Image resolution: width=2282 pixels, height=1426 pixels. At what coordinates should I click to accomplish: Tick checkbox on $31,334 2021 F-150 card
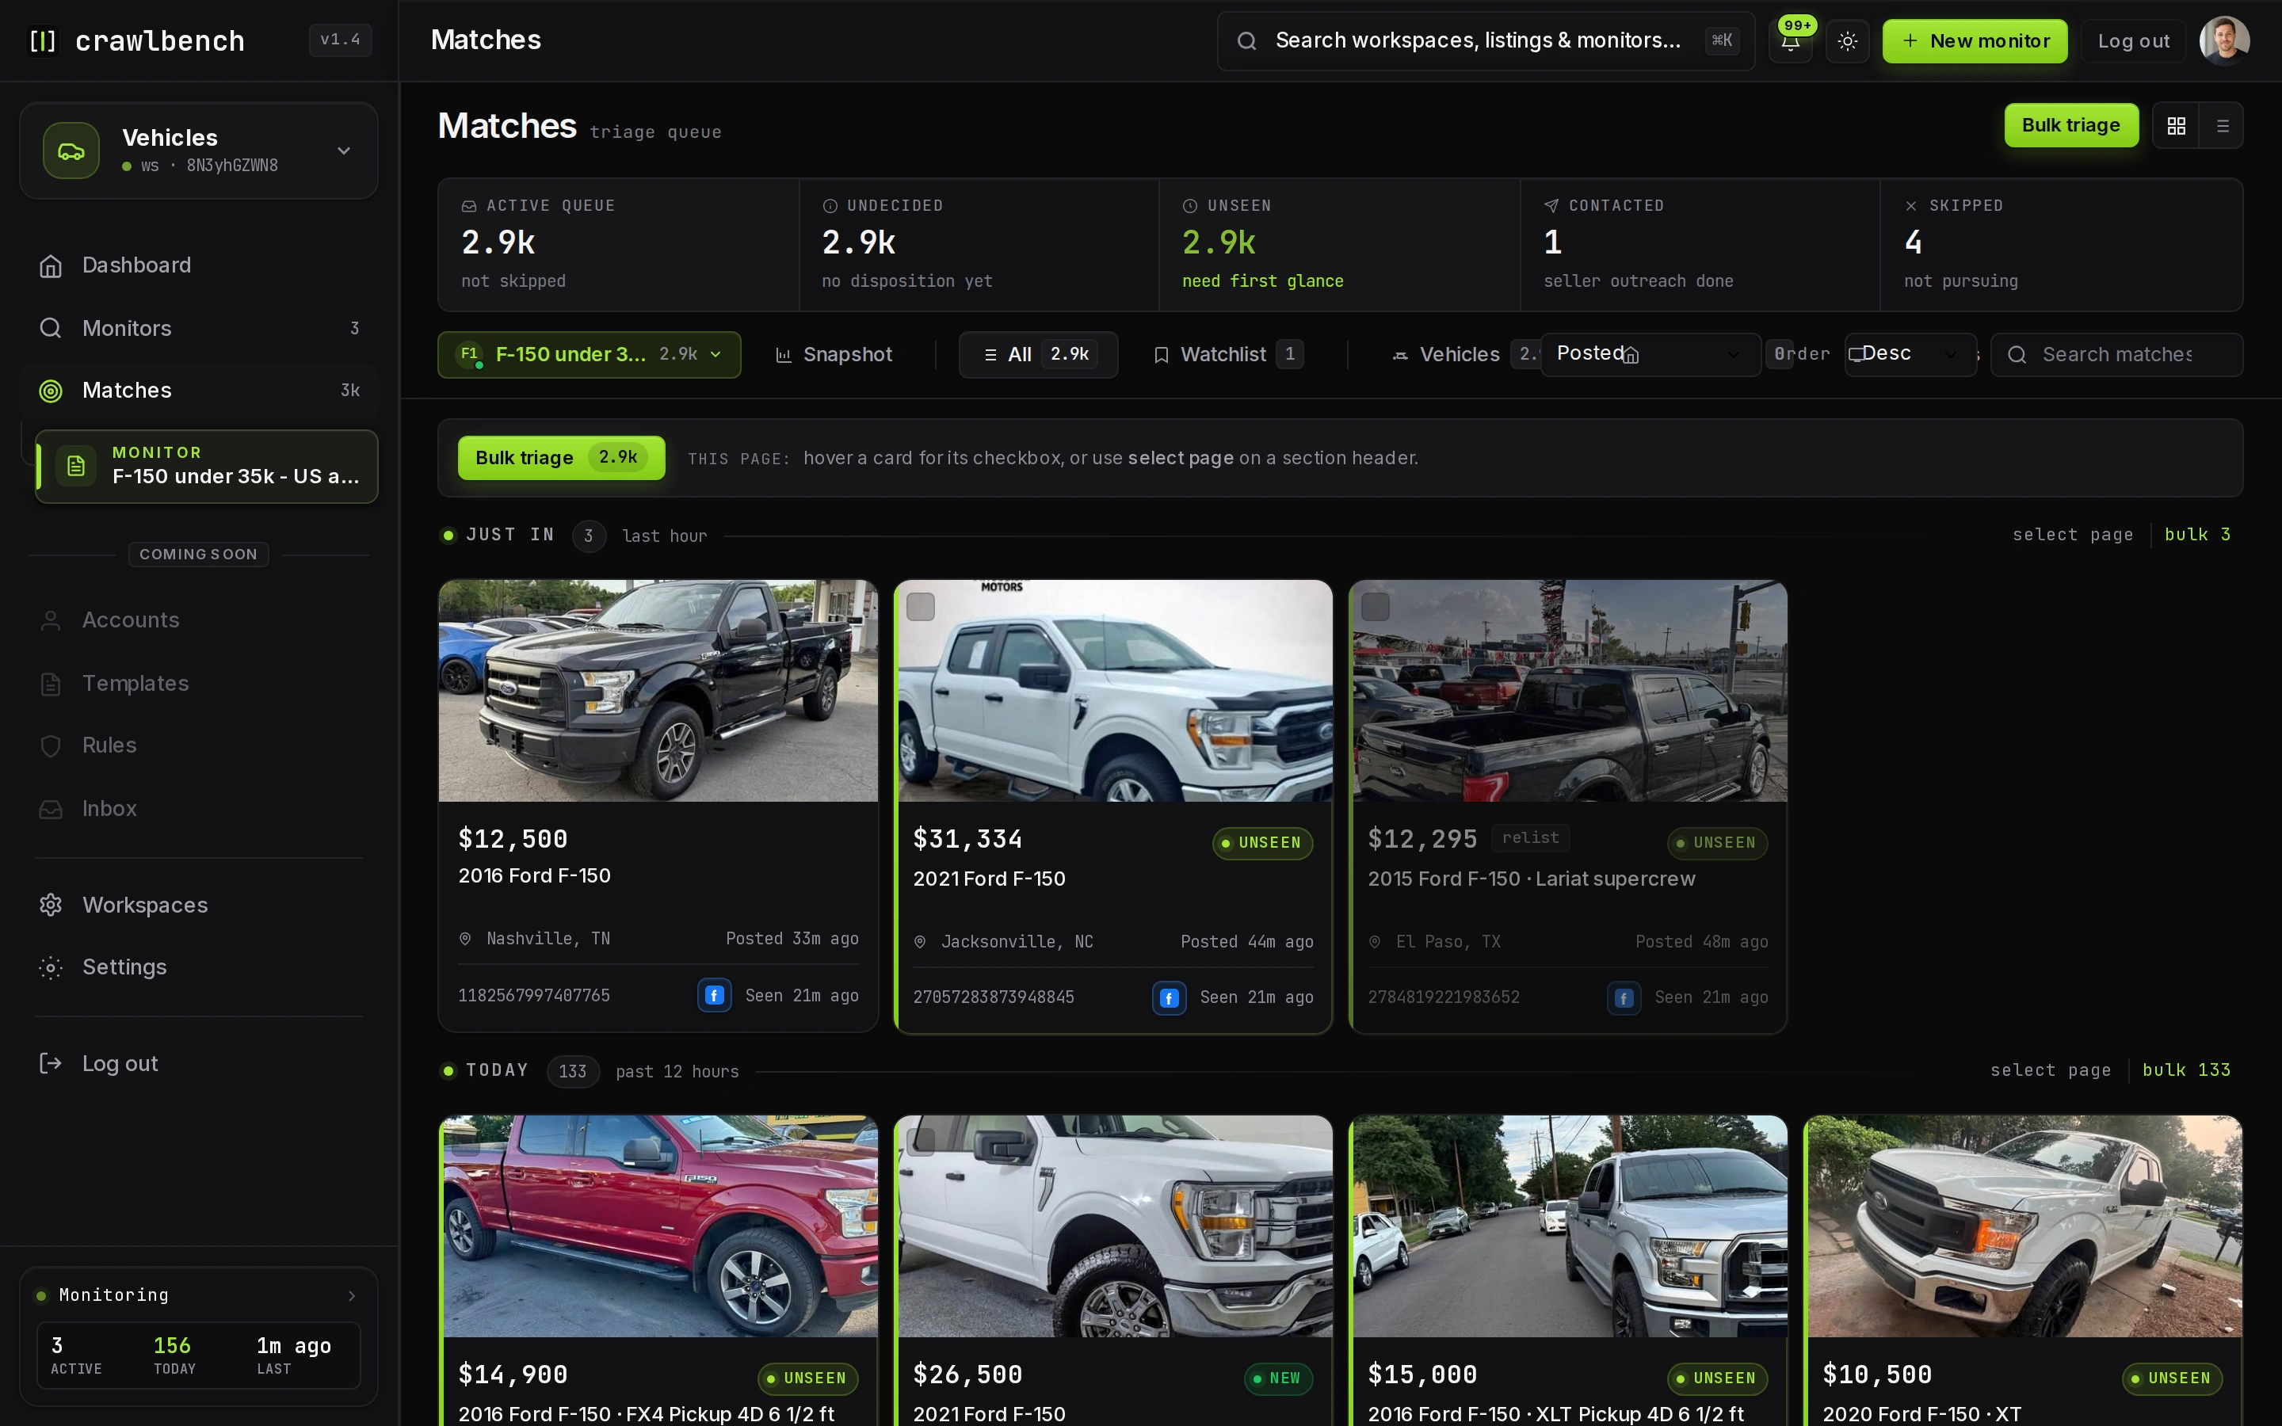(x=921, y=606)
